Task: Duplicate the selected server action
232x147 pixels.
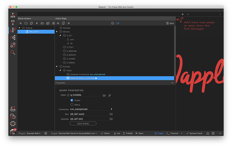Action: [x=31, y=23]
